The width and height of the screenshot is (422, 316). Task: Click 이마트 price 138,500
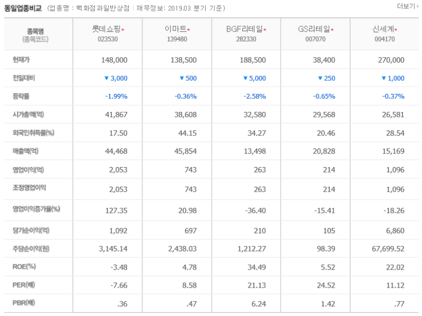[x=183, y=60]
